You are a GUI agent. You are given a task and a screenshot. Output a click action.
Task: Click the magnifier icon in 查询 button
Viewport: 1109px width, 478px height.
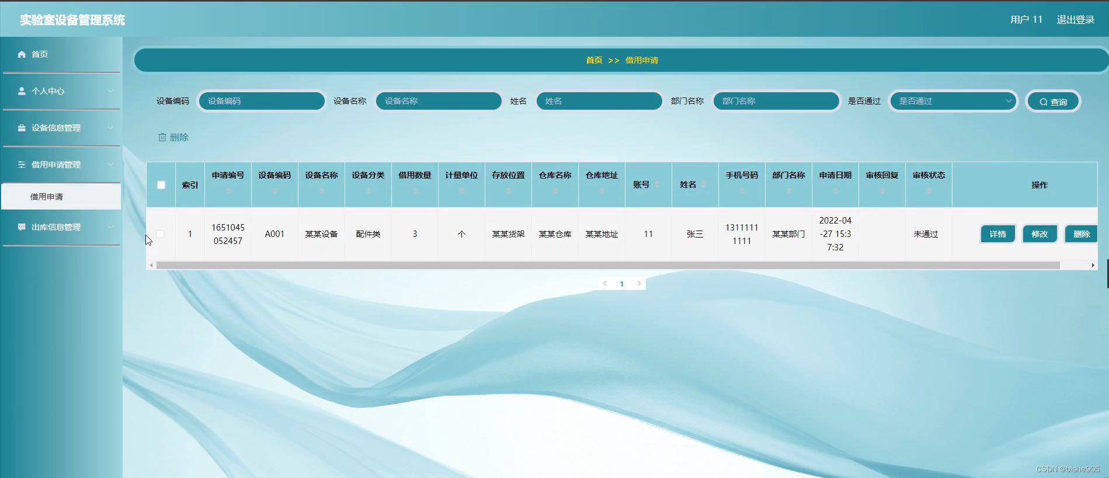click(x=1043, y=102)
